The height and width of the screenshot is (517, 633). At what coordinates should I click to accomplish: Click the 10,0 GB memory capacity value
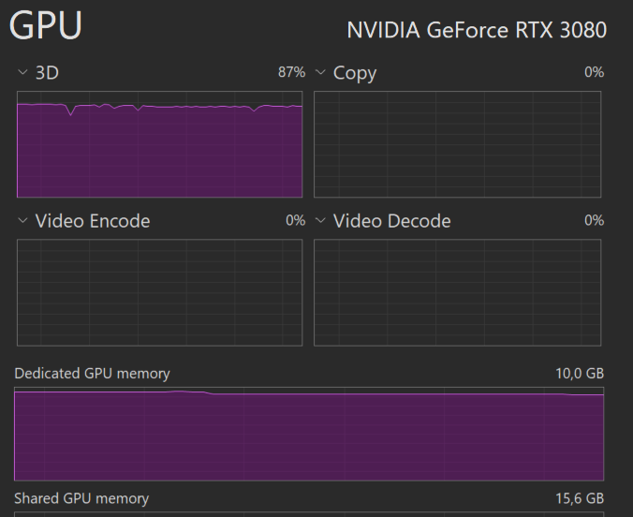[x=580, y=374]
